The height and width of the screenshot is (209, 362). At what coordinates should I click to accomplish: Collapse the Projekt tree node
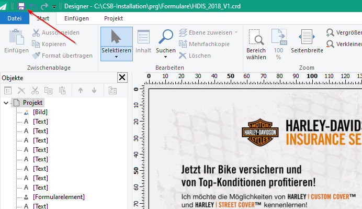(6, 103)
